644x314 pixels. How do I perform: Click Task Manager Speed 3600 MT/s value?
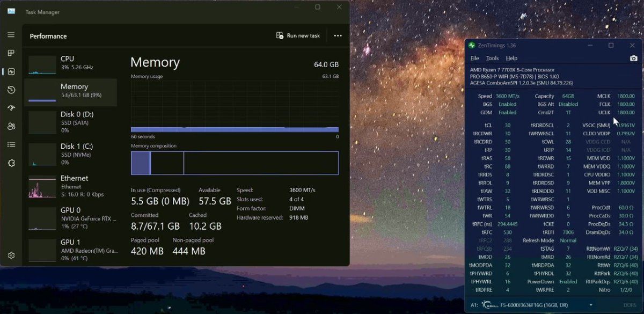pos(302,190)
